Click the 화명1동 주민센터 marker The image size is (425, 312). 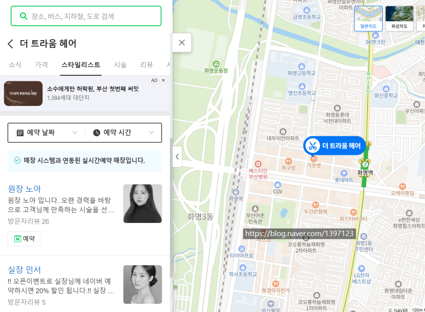point(363,236)
